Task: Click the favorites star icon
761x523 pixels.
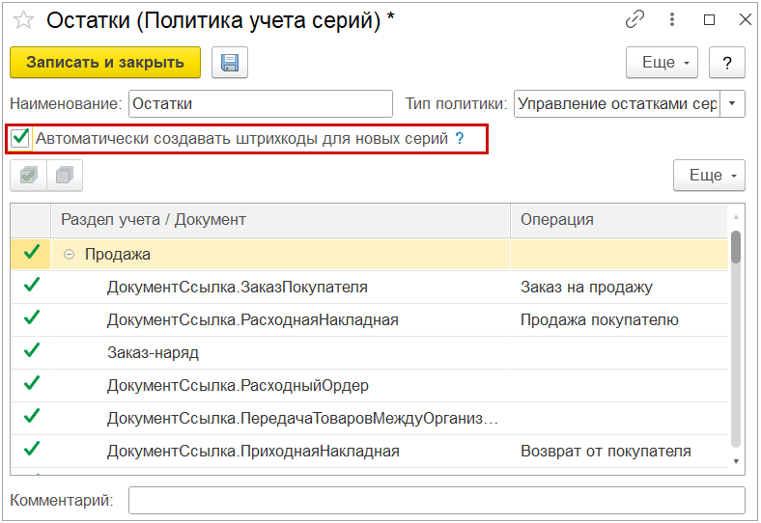Action: point(23,20)
